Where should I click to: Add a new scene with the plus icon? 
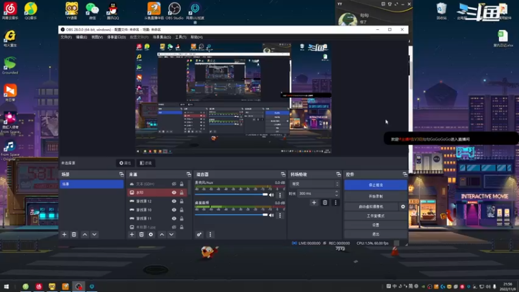coord(64,234)
